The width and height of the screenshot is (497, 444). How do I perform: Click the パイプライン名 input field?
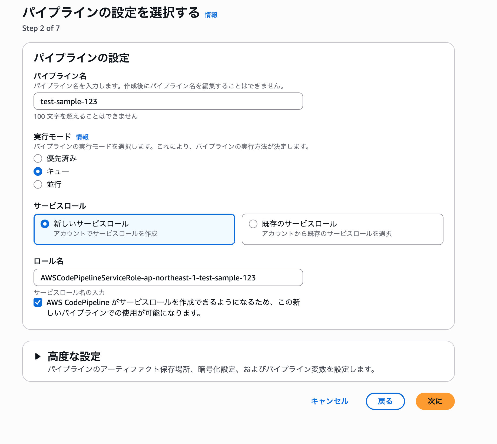[168, 101]
